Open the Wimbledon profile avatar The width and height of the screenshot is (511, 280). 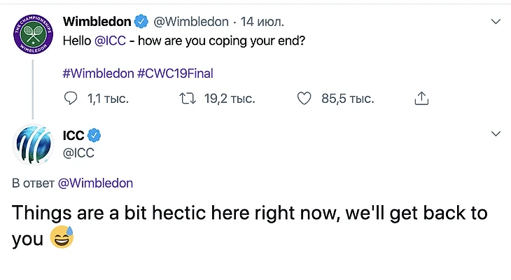(x=34, y=34)
